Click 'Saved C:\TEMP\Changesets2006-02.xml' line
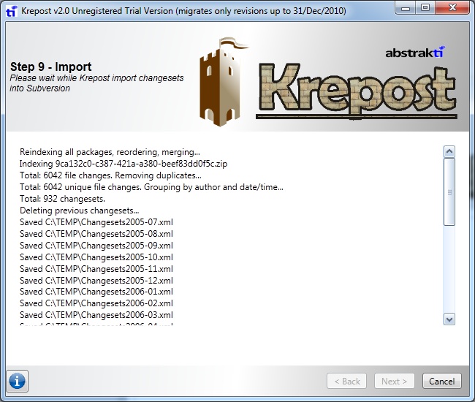Screen dimensions: 475x402 (x=96, y=303)
